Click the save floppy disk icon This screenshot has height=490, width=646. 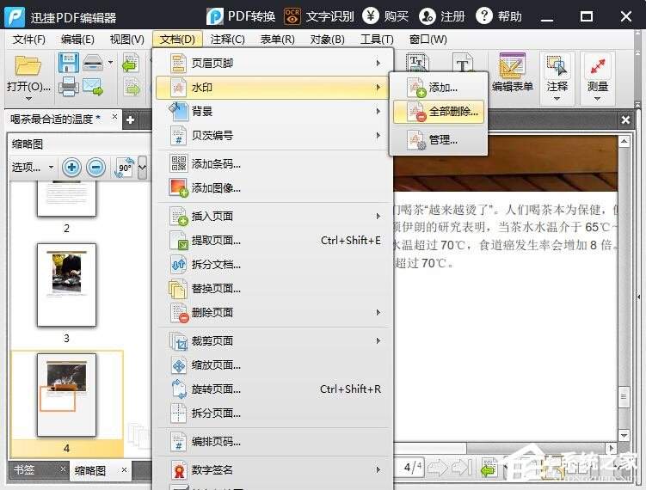[69, 63]
